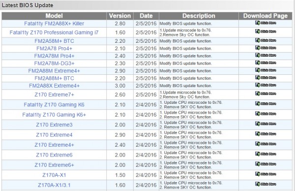Open the Z170 Extreme6+ model link
295x191 pixels.
pyautogui.click(x=54, y=165)
